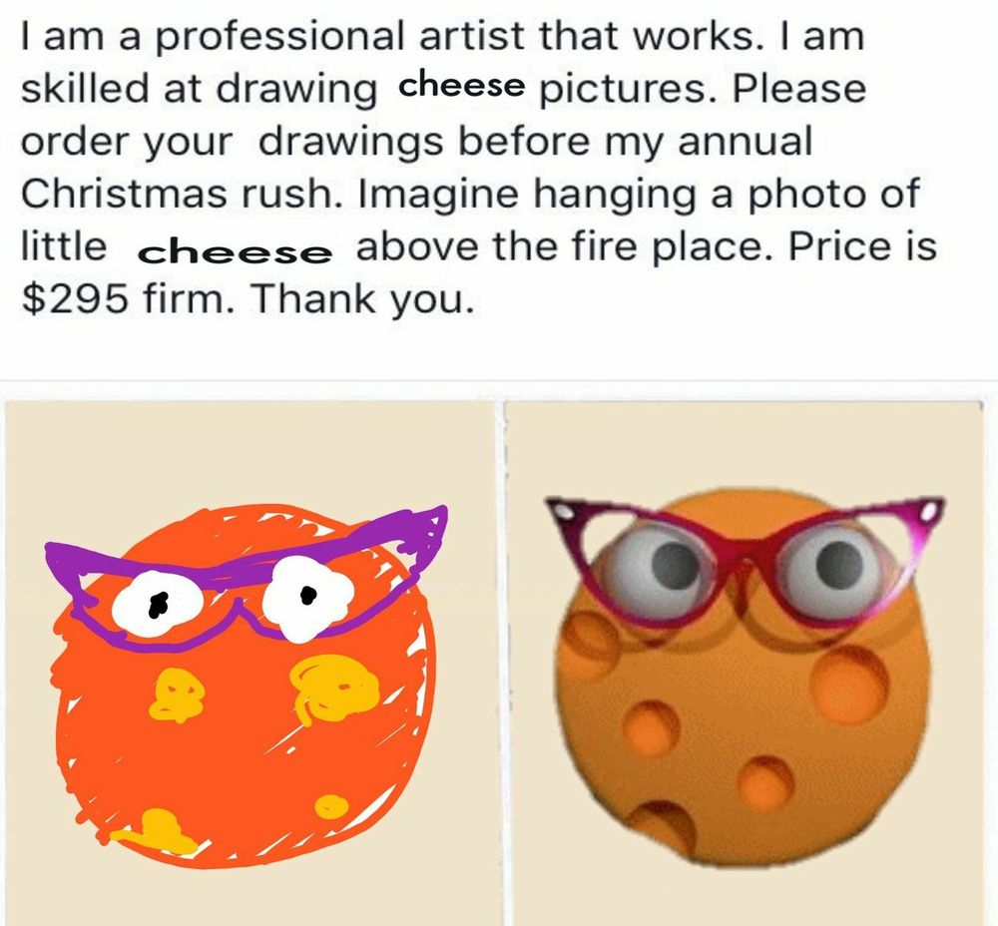Click yellow blob at bottom-left of drawn cheese
The image size is (998, 926).
point(154,831)
